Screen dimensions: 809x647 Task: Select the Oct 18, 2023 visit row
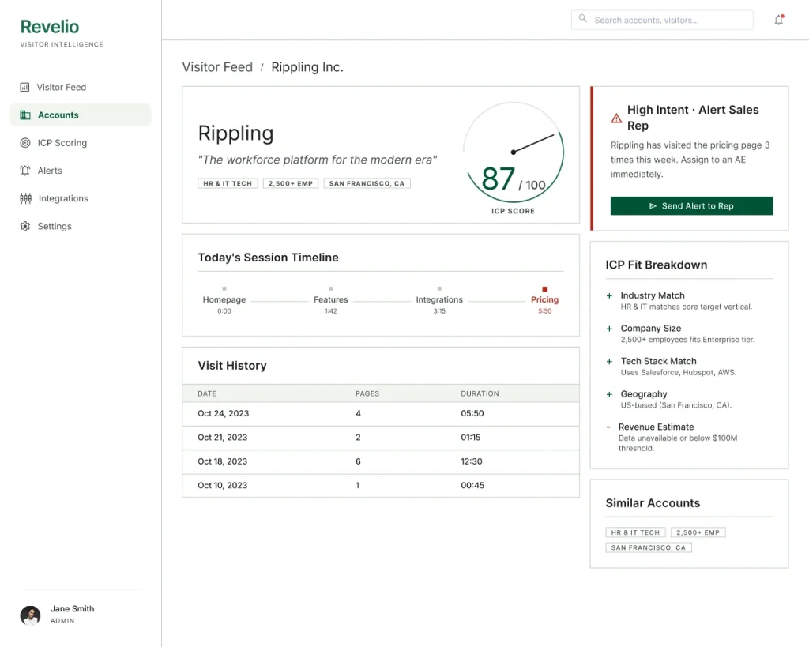(x=381, y=462)
